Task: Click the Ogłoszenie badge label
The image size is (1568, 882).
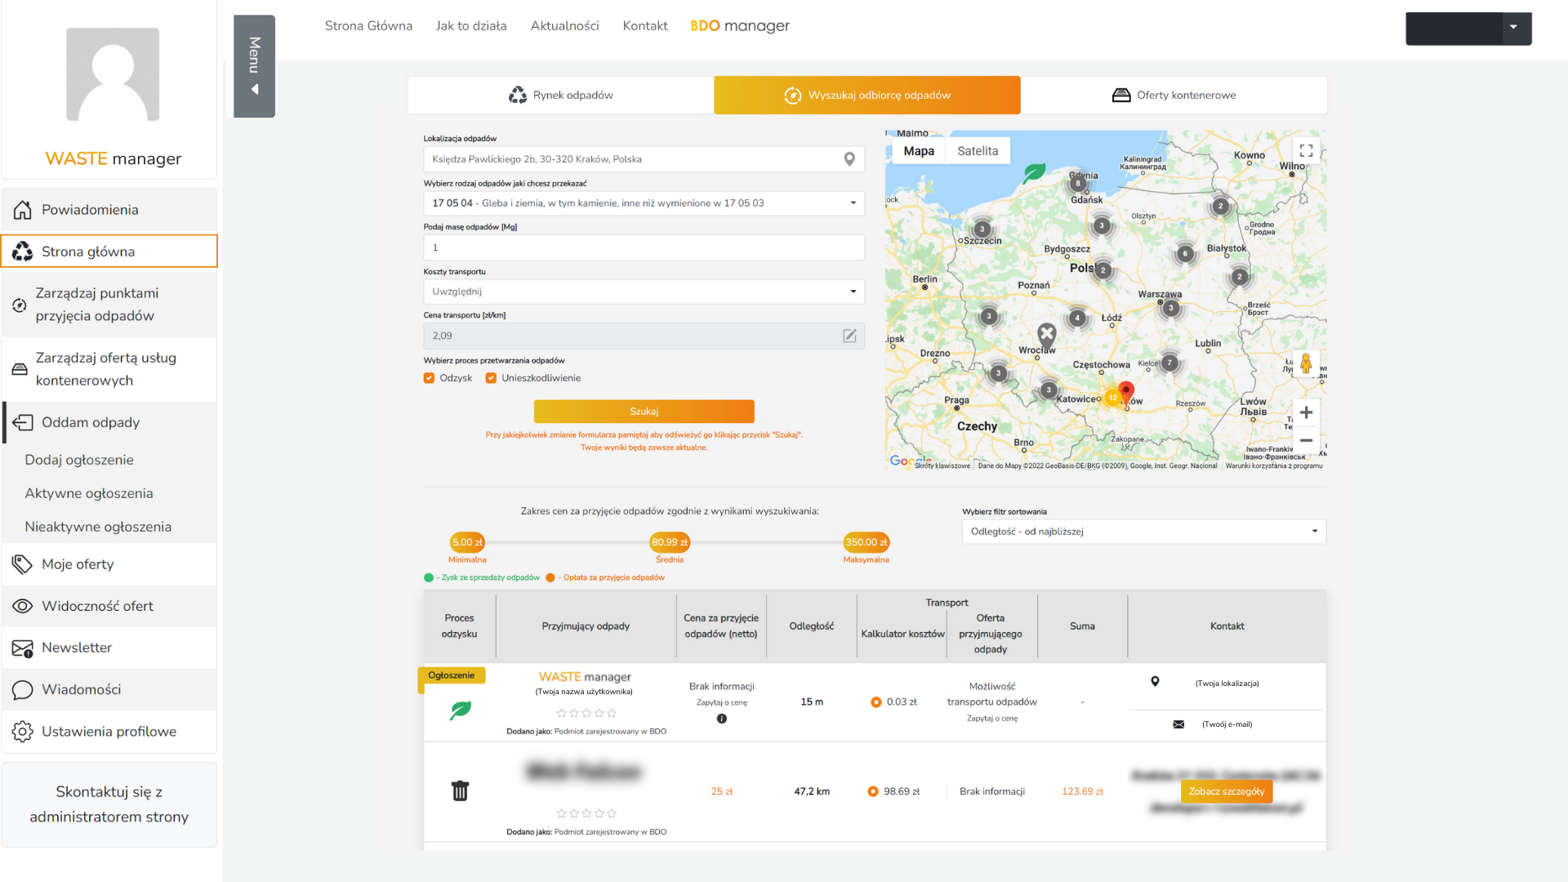Action: tap(452, 675)
